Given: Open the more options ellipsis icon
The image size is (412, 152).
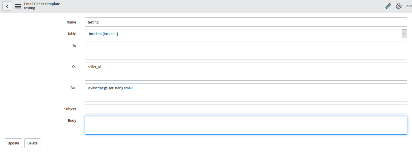Looking at the screenshot, I should point(409,6).
